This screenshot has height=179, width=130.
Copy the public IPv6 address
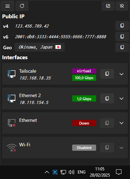pos(122,36)
